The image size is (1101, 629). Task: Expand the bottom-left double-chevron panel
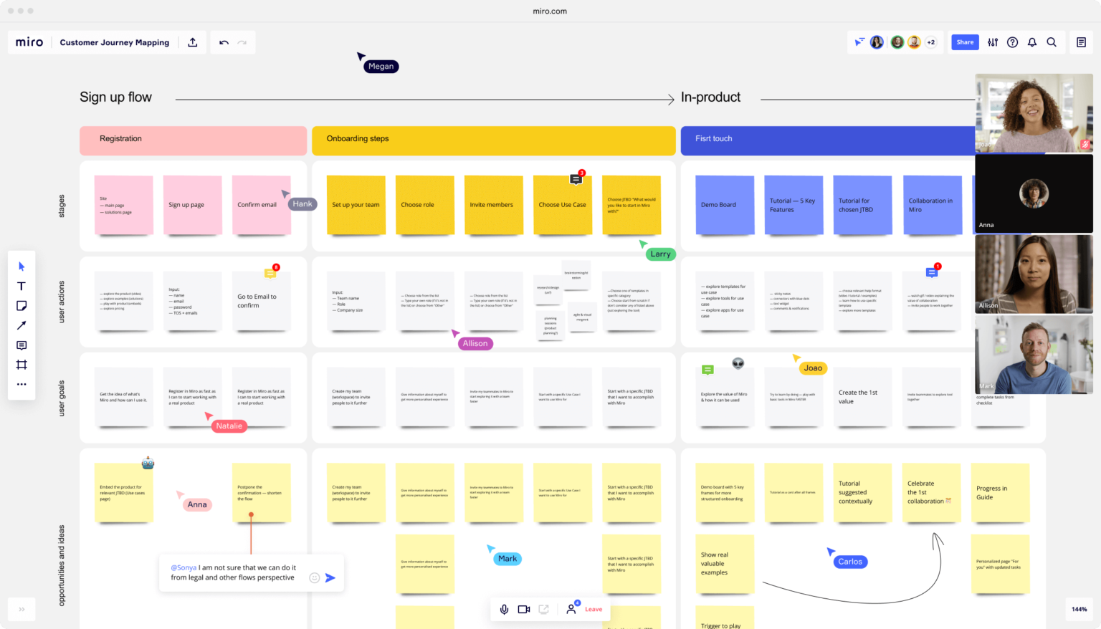[x=22, y=609]
